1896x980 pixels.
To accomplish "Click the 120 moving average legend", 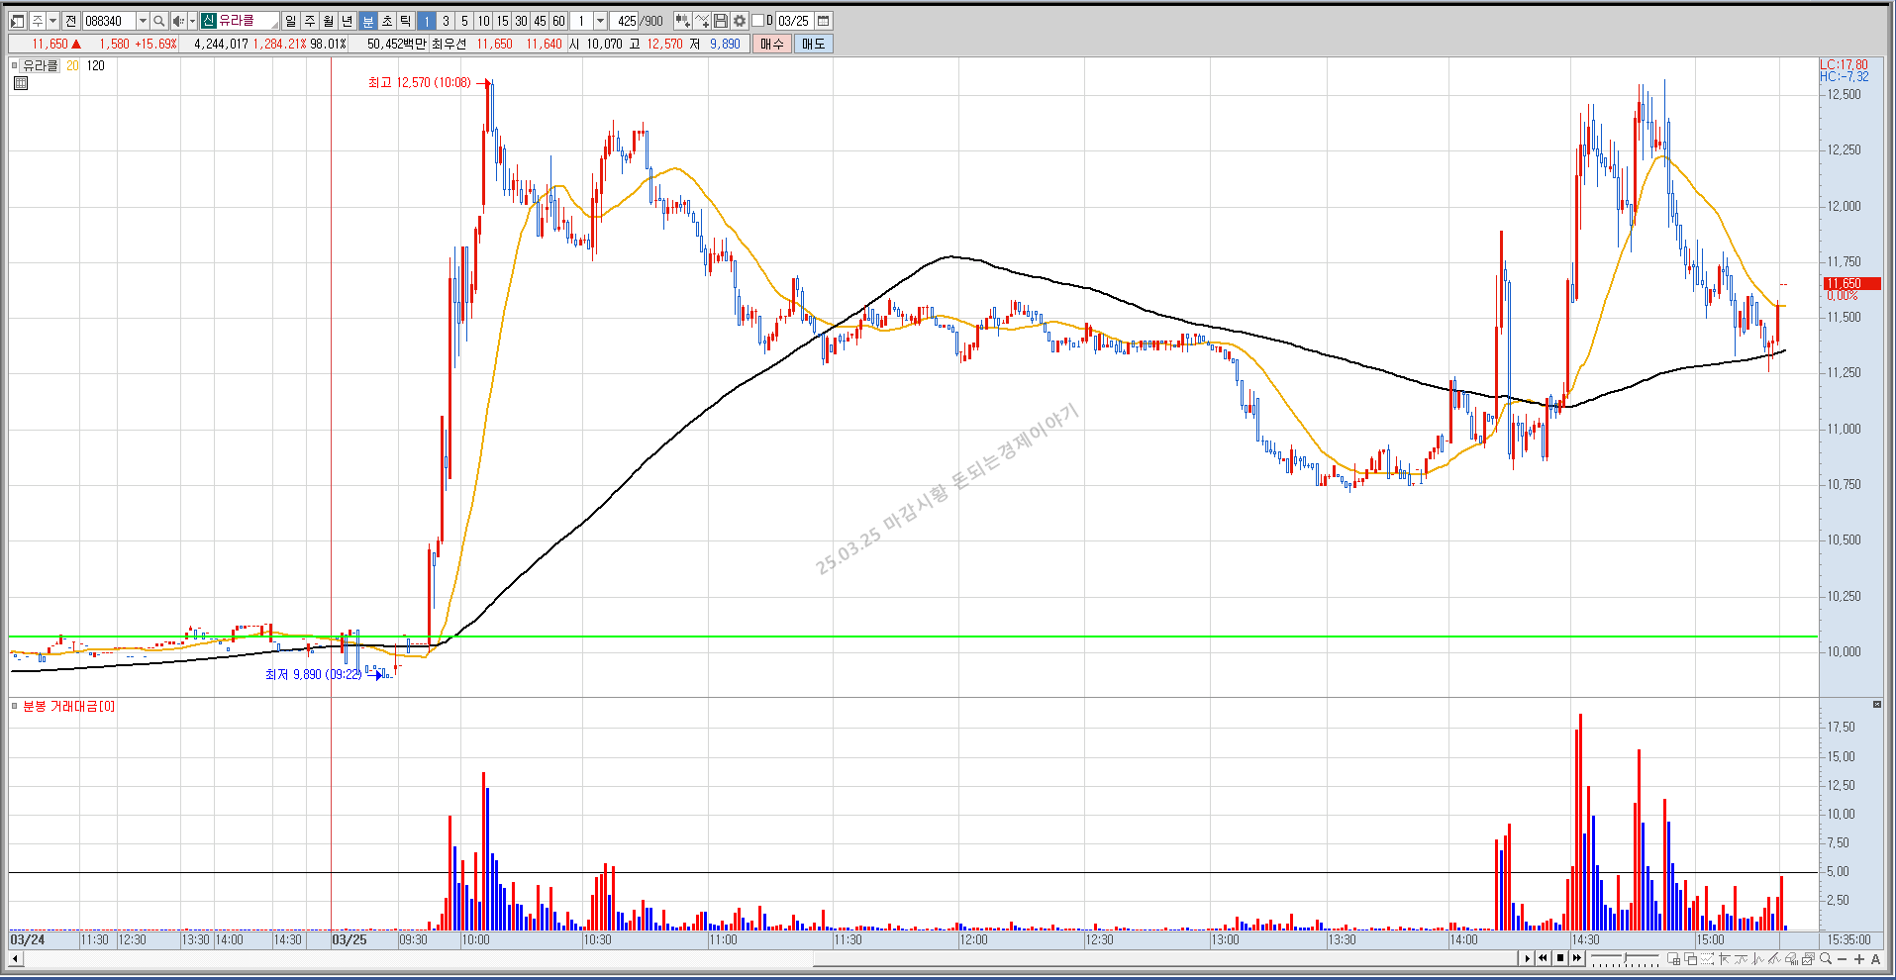I will 95,65.
